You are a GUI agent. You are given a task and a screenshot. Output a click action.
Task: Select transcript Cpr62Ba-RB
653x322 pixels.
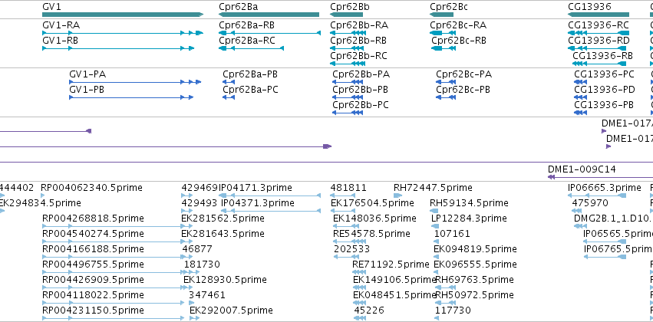tap(246, 25)
